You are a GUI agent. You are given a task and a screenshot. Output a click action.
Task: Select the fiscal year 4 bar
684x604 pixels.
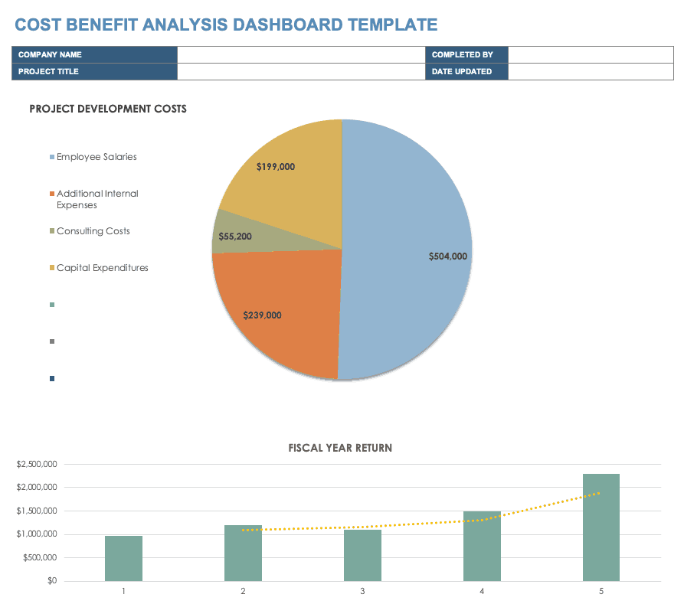pyautogui.click(x=482, y=547)
